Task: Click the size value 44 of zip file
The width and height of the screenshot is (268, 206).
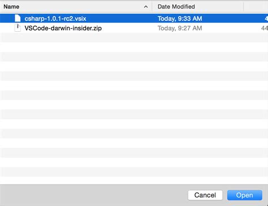Action: (265, 28)
